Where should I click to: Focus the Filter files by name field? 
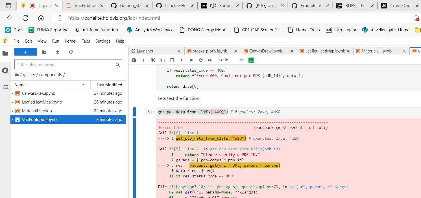68,65
